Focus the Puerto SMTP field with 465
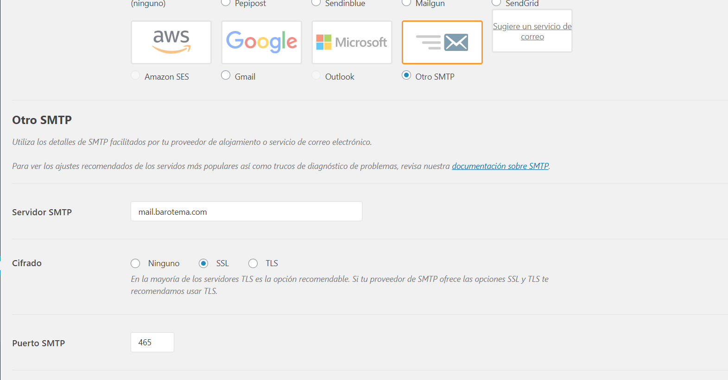The width and height of the screenshot is (728, 380). pyautogui.click(x=152, y=343)
